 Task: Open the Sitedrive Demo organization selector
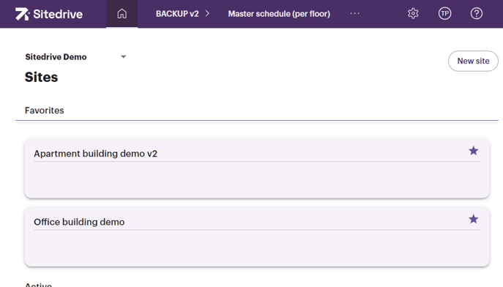75,57
